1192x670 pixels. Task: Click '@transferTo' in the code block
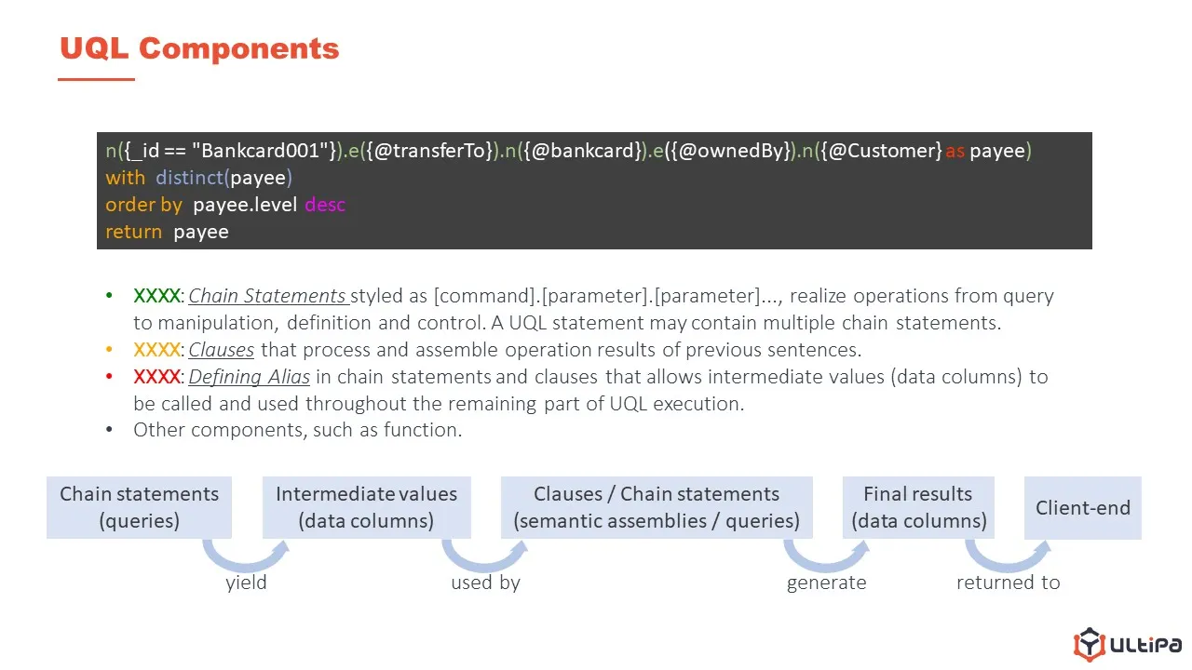[429, 150]
